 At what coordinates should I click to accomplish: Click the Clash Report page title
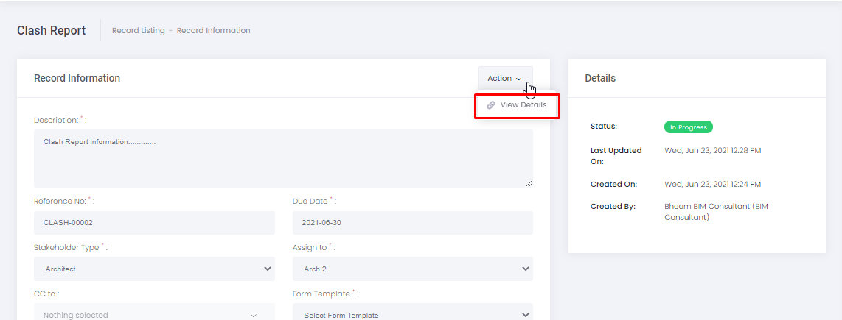click(x=51, y=31)
